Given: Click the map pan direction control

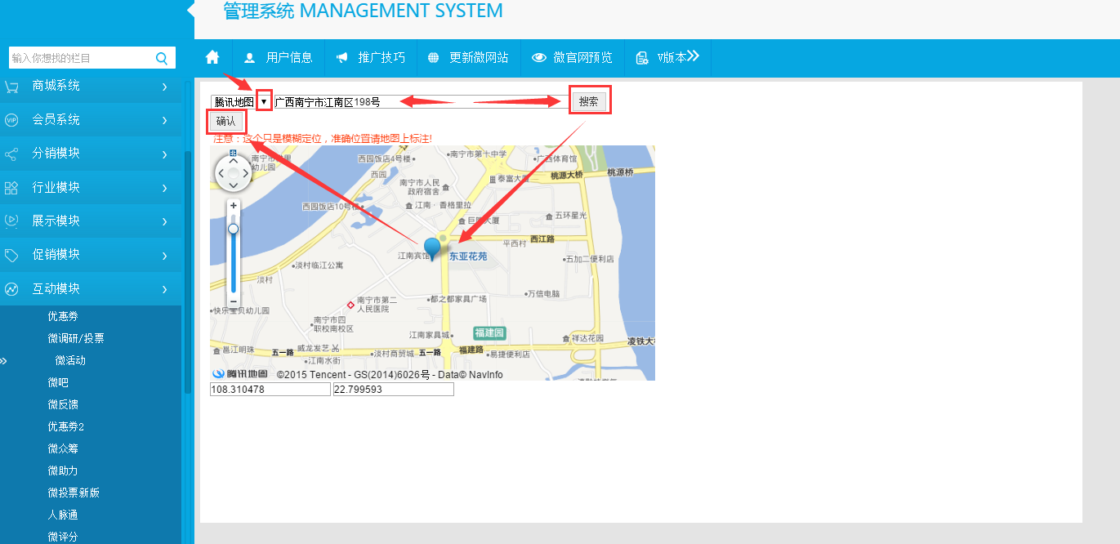Looking at the screenshot, I should [234, 173].
